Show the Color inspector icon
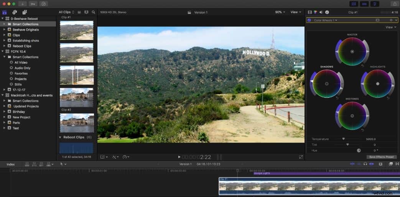 point(316,12)
